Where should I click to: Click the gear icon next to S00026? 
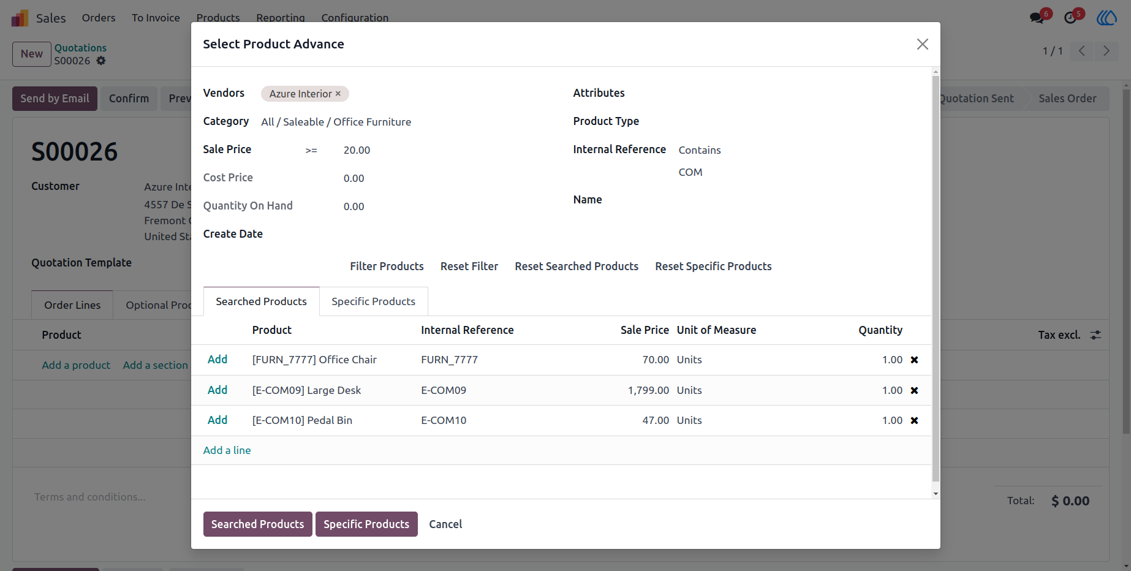click(101, 61)
